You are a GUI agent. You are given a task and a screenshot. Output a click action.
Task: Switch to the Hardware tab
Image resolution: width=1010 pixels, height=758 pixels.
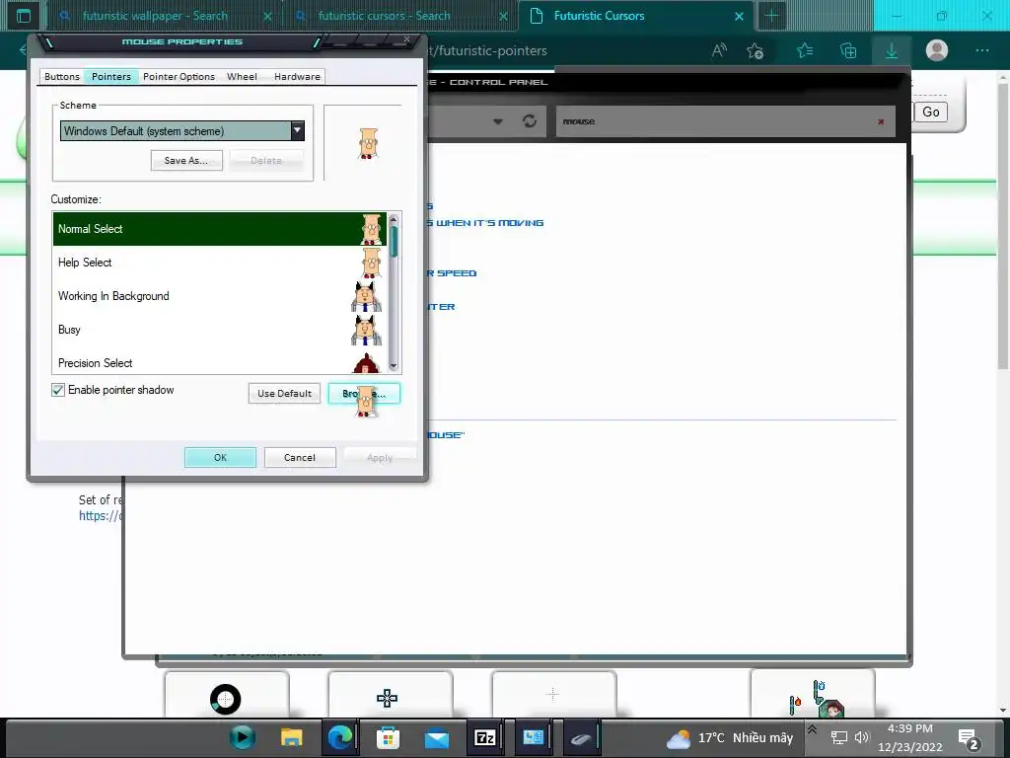click(x=297, y=77)
